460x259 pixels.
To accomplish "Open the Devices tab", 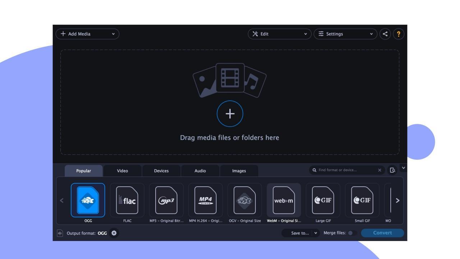I will (161, 171).
